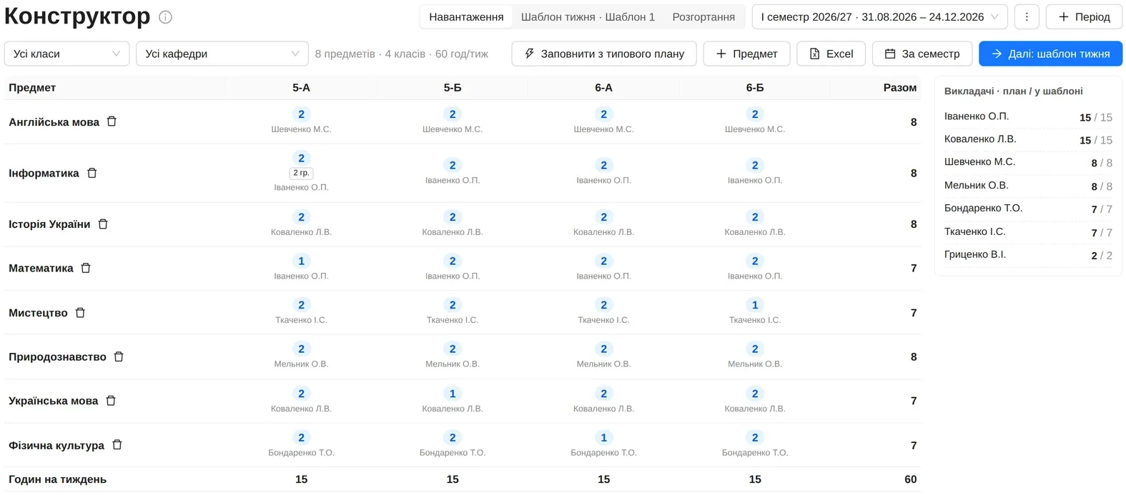Click the 2 гр. tag under Інформатика 5-А
Viewport: 1126px width, 495px height.
point(301,173)
